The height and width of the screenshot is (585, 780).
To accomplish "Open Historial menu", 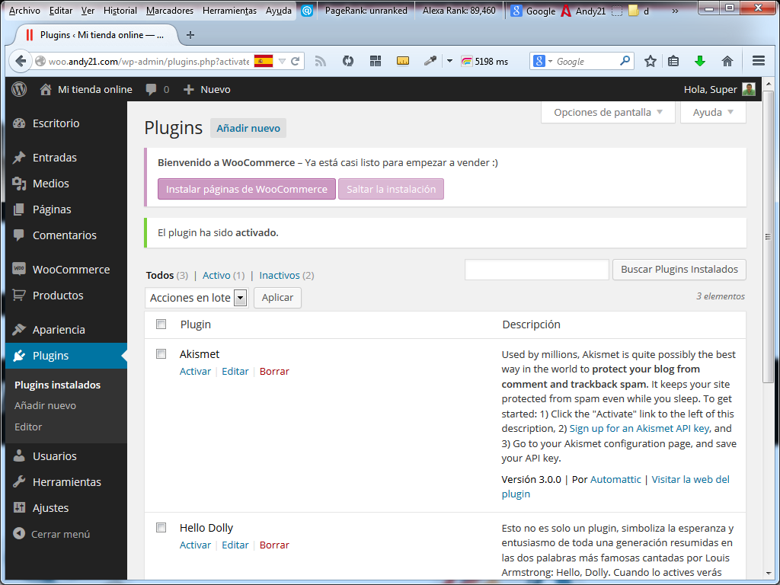I will pyautogui.click(x=120, y=11).
